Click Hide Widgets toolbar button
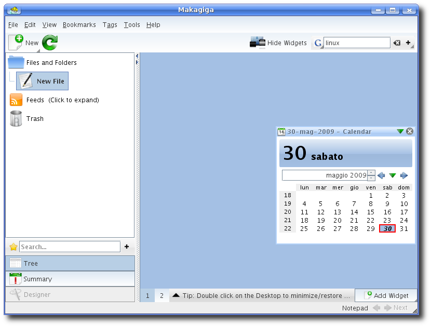 click(x=278, y=43)
